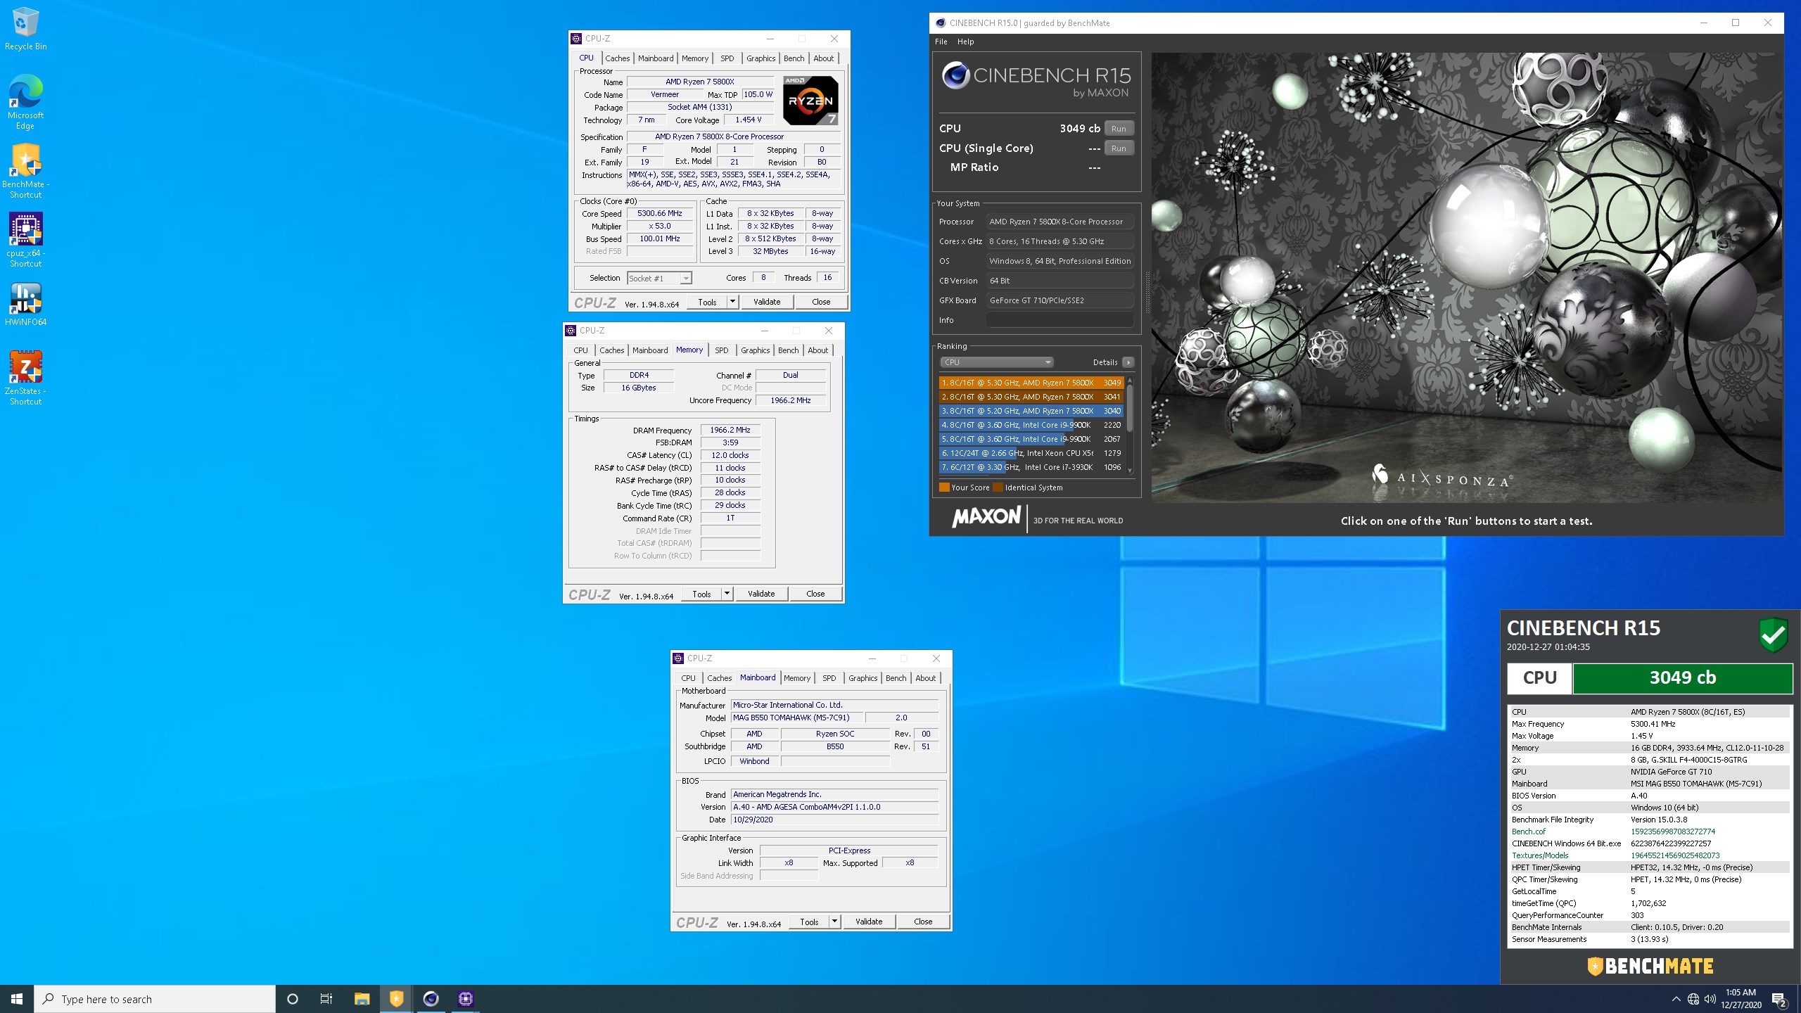Click the Identical System legend swatch
The width and height of the screenshot is (1801, 1013).
pos(998,488)
